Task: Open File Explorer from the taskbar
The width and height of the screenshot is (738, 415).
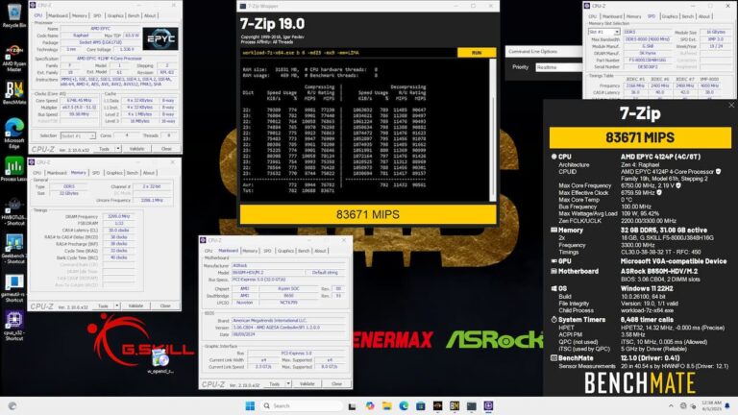Action: coord(387,405)
